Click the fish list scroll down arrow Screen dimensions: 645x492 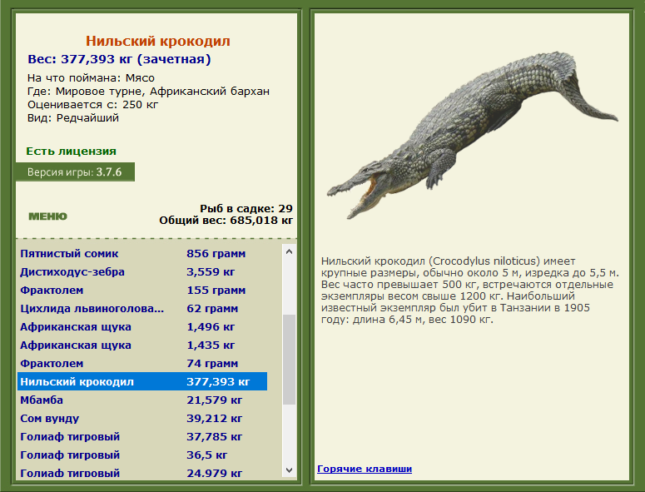(x=289, y=470)
